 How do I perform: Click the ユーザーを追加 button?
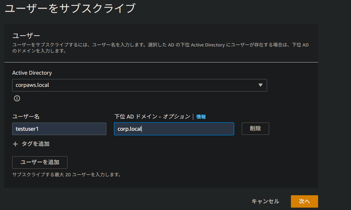tap(40, 162)
